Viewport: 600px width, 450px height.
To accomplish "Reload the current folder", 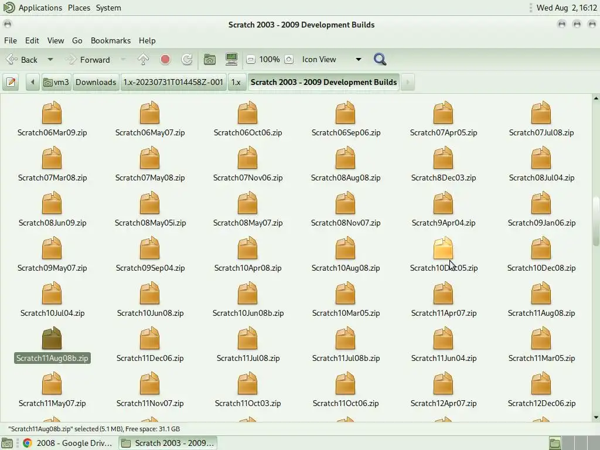I will coord(187,59).
